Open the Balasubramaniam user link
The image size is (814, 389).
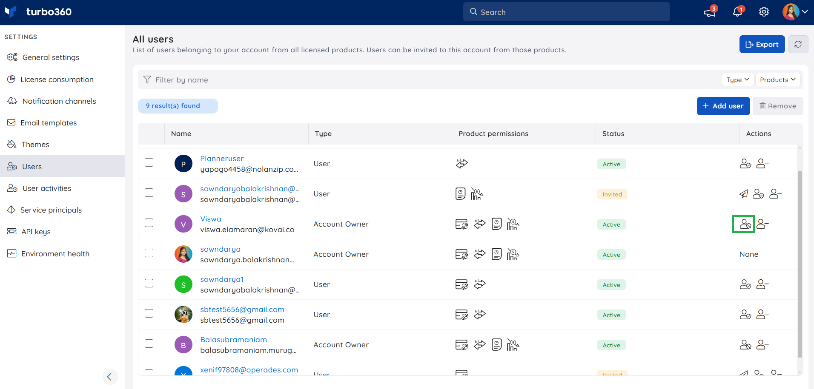tap(233, 340)
